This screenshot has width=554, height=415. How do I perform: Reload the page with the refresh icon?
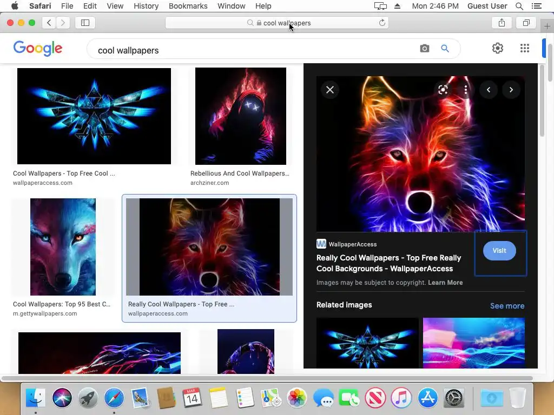pos(382,23)
